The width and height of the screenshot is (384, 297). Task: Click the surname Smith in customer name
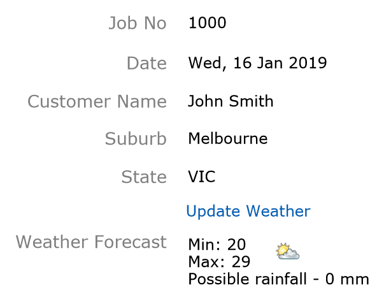pos(252,101)
